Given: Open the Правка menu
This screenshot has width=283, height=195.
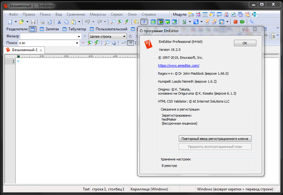Looking at the screenshot, I should 29,14.
